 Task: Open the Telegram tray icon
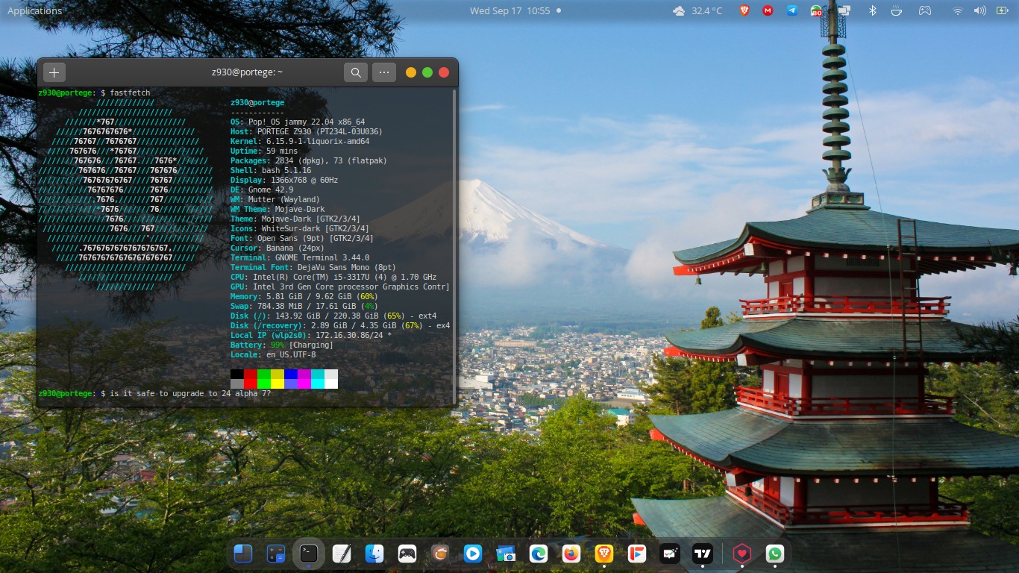click(791, 10)
